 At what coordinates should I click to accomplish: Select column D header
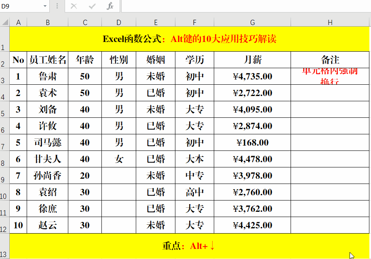point(119,23)
